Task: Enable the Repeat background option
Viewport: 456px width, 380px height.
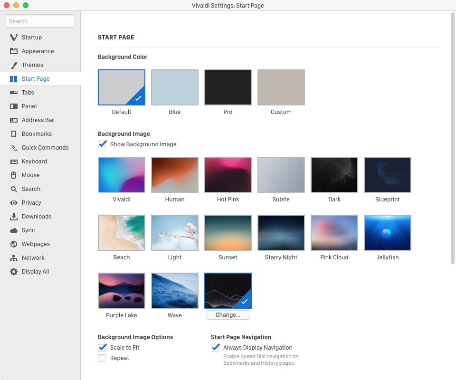Action: pos(102,358)
